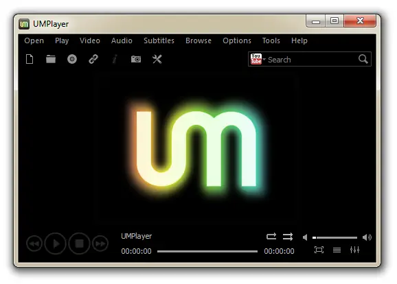The height and width of the screenshot is (284, 397).
Task: Click the UMPlayer title above the seek bar
Action: coord(137,236)
